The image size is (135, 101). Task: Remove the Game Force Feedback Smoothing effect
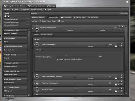click(x=121, y=75)
